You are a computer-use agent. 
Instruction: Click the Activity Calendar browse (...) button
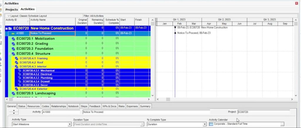click(x=282, y=124)
